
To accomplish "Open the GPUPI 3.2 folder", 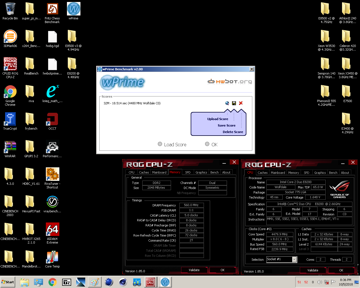I will point(31,149).
